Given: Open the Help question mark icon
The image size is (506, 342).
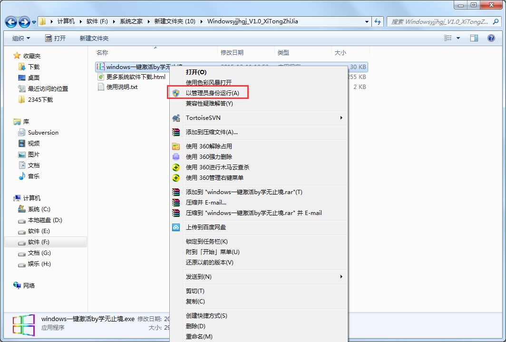Looking at the screenshot, I should [491, 38].
